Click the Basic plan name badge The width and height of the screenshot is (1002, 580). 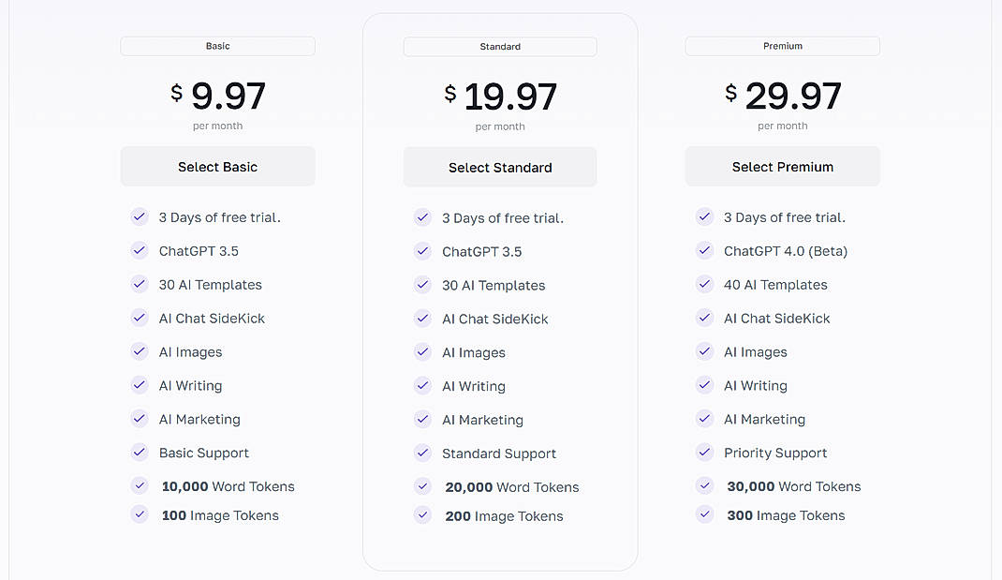pyautogui.click(x=217, y=46)
